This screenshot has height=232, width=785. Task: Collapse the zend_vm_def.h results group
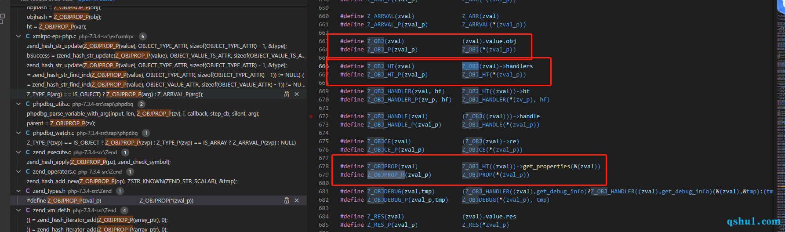pyautogui.click(x=18, y=210)
